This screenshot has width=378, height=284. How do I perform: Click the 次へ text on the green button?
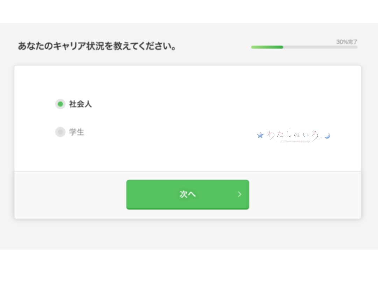coord(188,194)
